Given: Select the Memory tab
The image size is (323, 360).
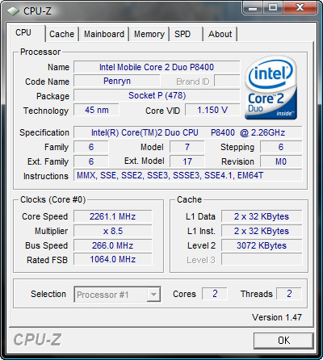Looking at the screenshot, I should pyautogui.click(x=149, y=34).
